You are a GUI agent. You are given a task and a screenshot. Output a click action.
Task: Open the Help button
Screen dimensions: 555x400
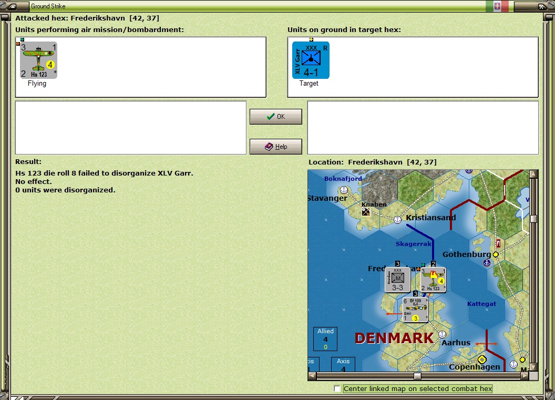pyautogui.click(x=276, y=147)
